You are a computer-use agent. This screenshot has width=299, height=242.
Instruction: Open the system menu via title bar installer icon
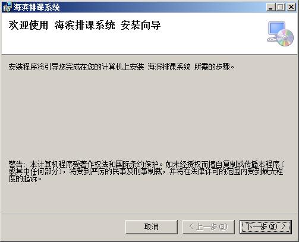coord(7,7)
